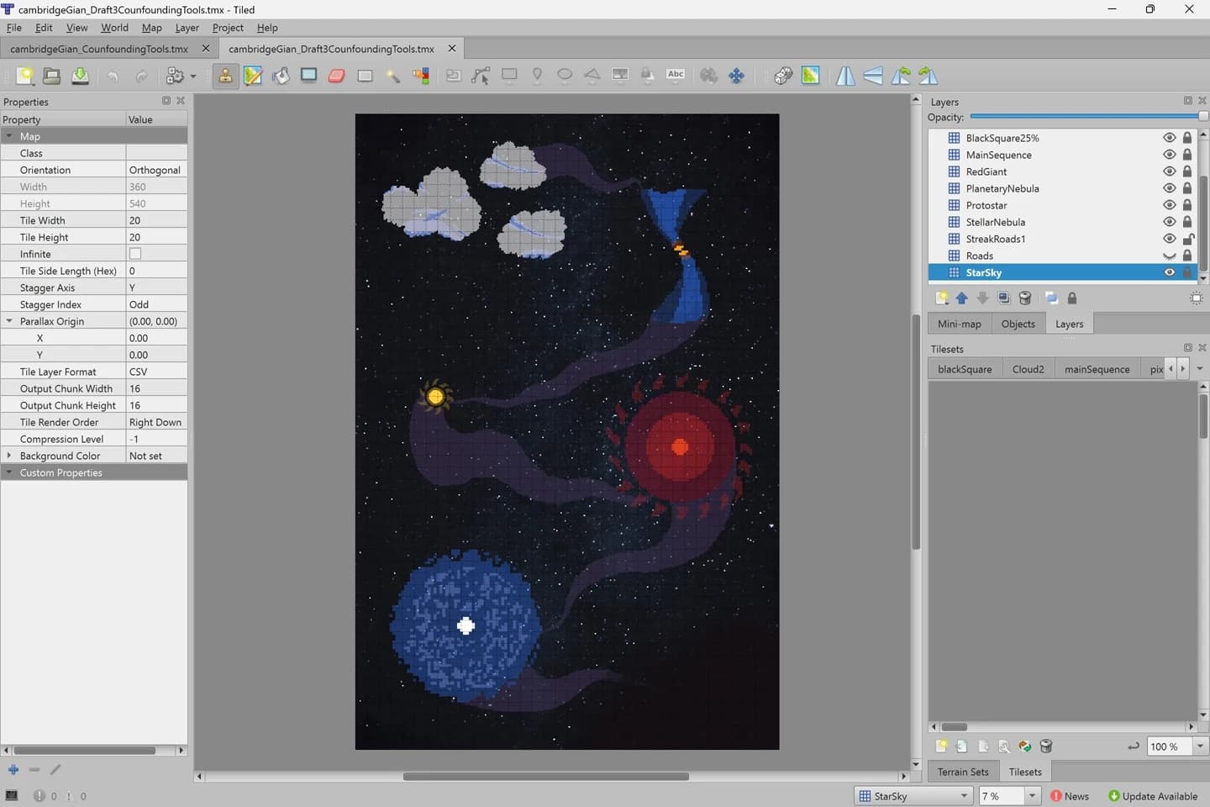Screen dimensions: 1210x807
Task: Open the Terrain Sets tab
Action: [963, 772]
